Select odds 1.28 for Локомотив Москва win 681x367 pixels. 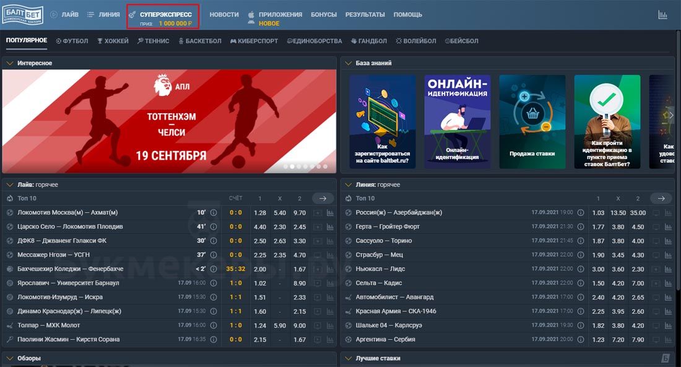tap(260, 213)
